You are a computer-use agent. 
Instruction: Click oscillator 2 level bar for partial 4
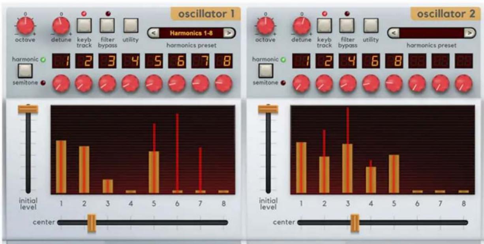[371, 180]
